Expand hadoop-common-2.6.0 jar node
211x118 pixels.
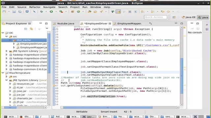(x=7, y=69)
